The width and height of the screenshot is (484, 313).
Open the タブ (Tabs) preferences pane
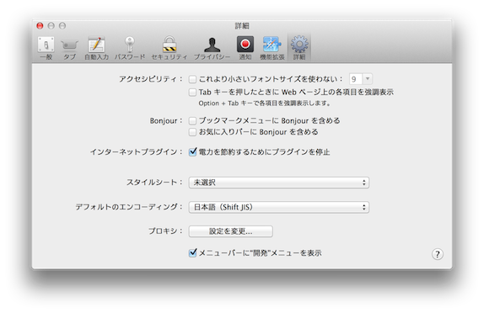click(69, 48)
